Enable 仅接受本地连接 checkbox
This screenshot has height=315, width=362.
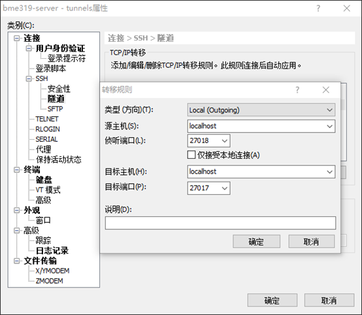[191, 155]
